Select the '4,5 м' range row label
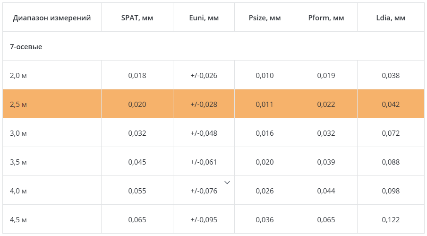This screenshot has width=427, height=236. 18,220
